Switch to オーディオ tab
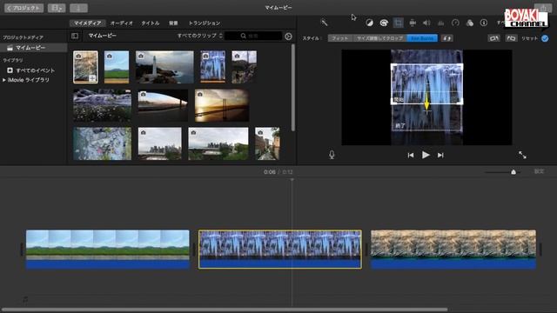The height and width of the screenshot is (313, 557). (x=122, y=23)
